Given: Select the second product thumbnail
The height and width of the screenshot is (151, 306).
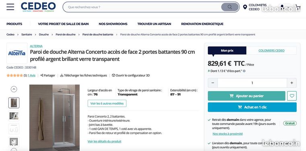Looking at the screenshot, I should [x=14, y=116].
